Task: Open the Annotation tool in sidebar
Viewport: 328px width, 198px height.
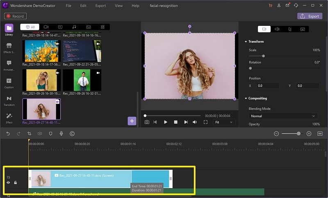Action: click(9, 65)
